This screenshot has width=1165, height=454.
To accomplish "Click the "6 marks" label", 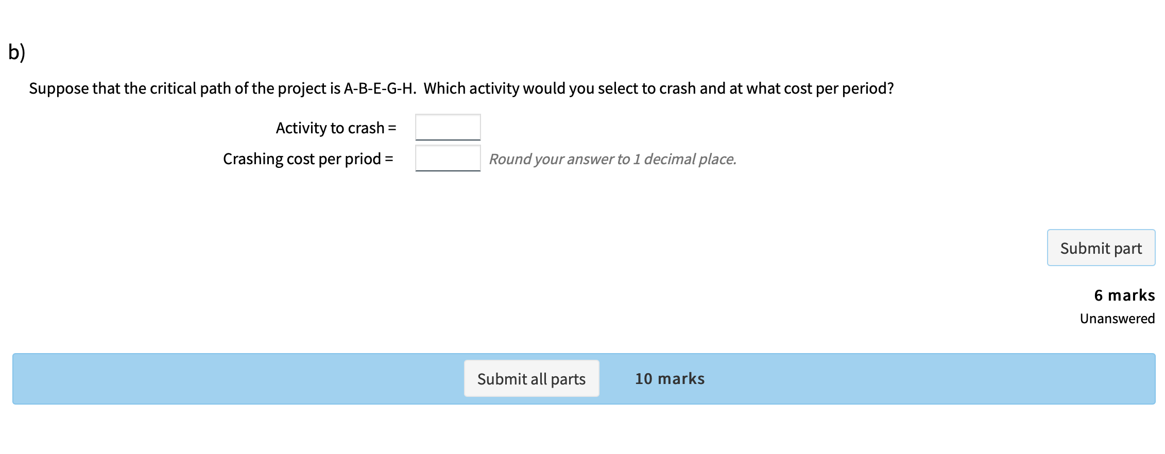I will click(x=1124, y=295).
